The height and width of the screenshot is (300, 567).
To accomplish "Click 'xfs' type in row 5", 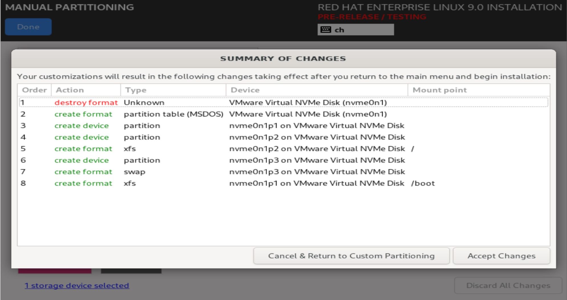I will click(130, 149).
